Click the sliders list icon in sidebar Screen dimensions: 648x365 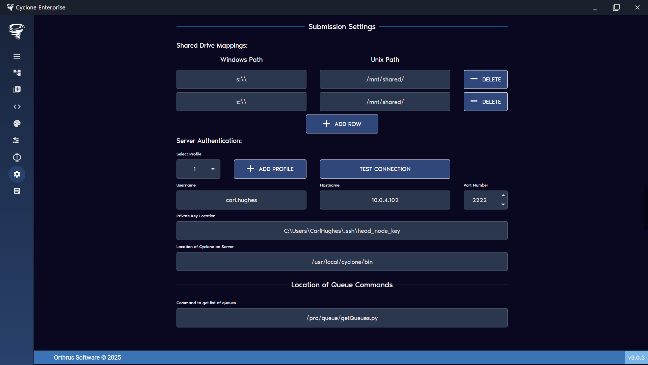(16, 140)
